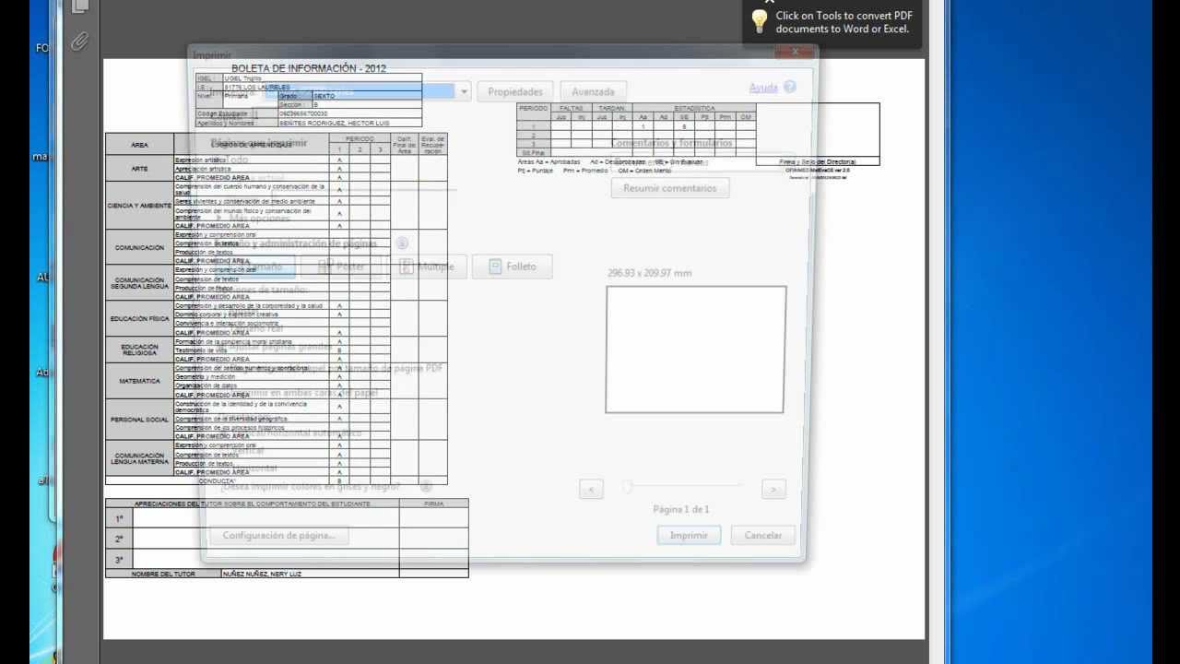Select the Póster printing option

tap(343, 267)
